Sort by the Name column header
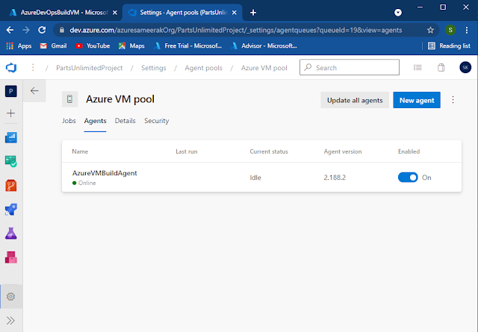 pyautogui.click(x=80, y=151)
